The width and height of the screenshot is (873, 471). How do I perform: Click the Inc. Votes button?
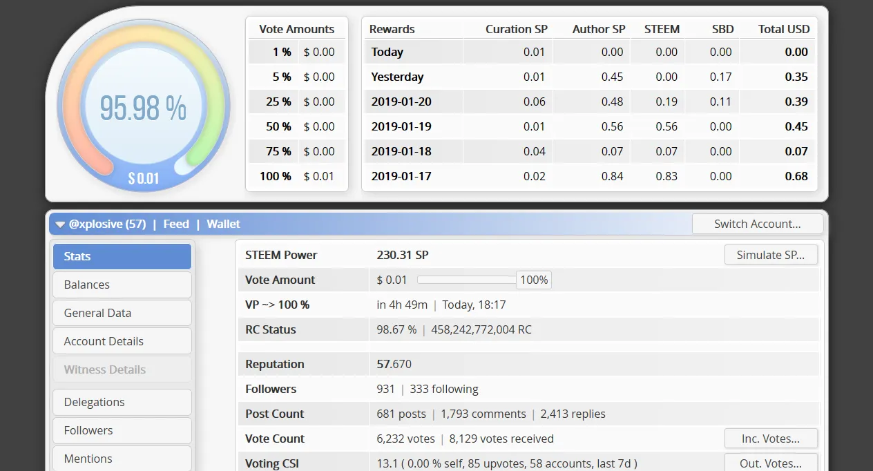point(771,439)
